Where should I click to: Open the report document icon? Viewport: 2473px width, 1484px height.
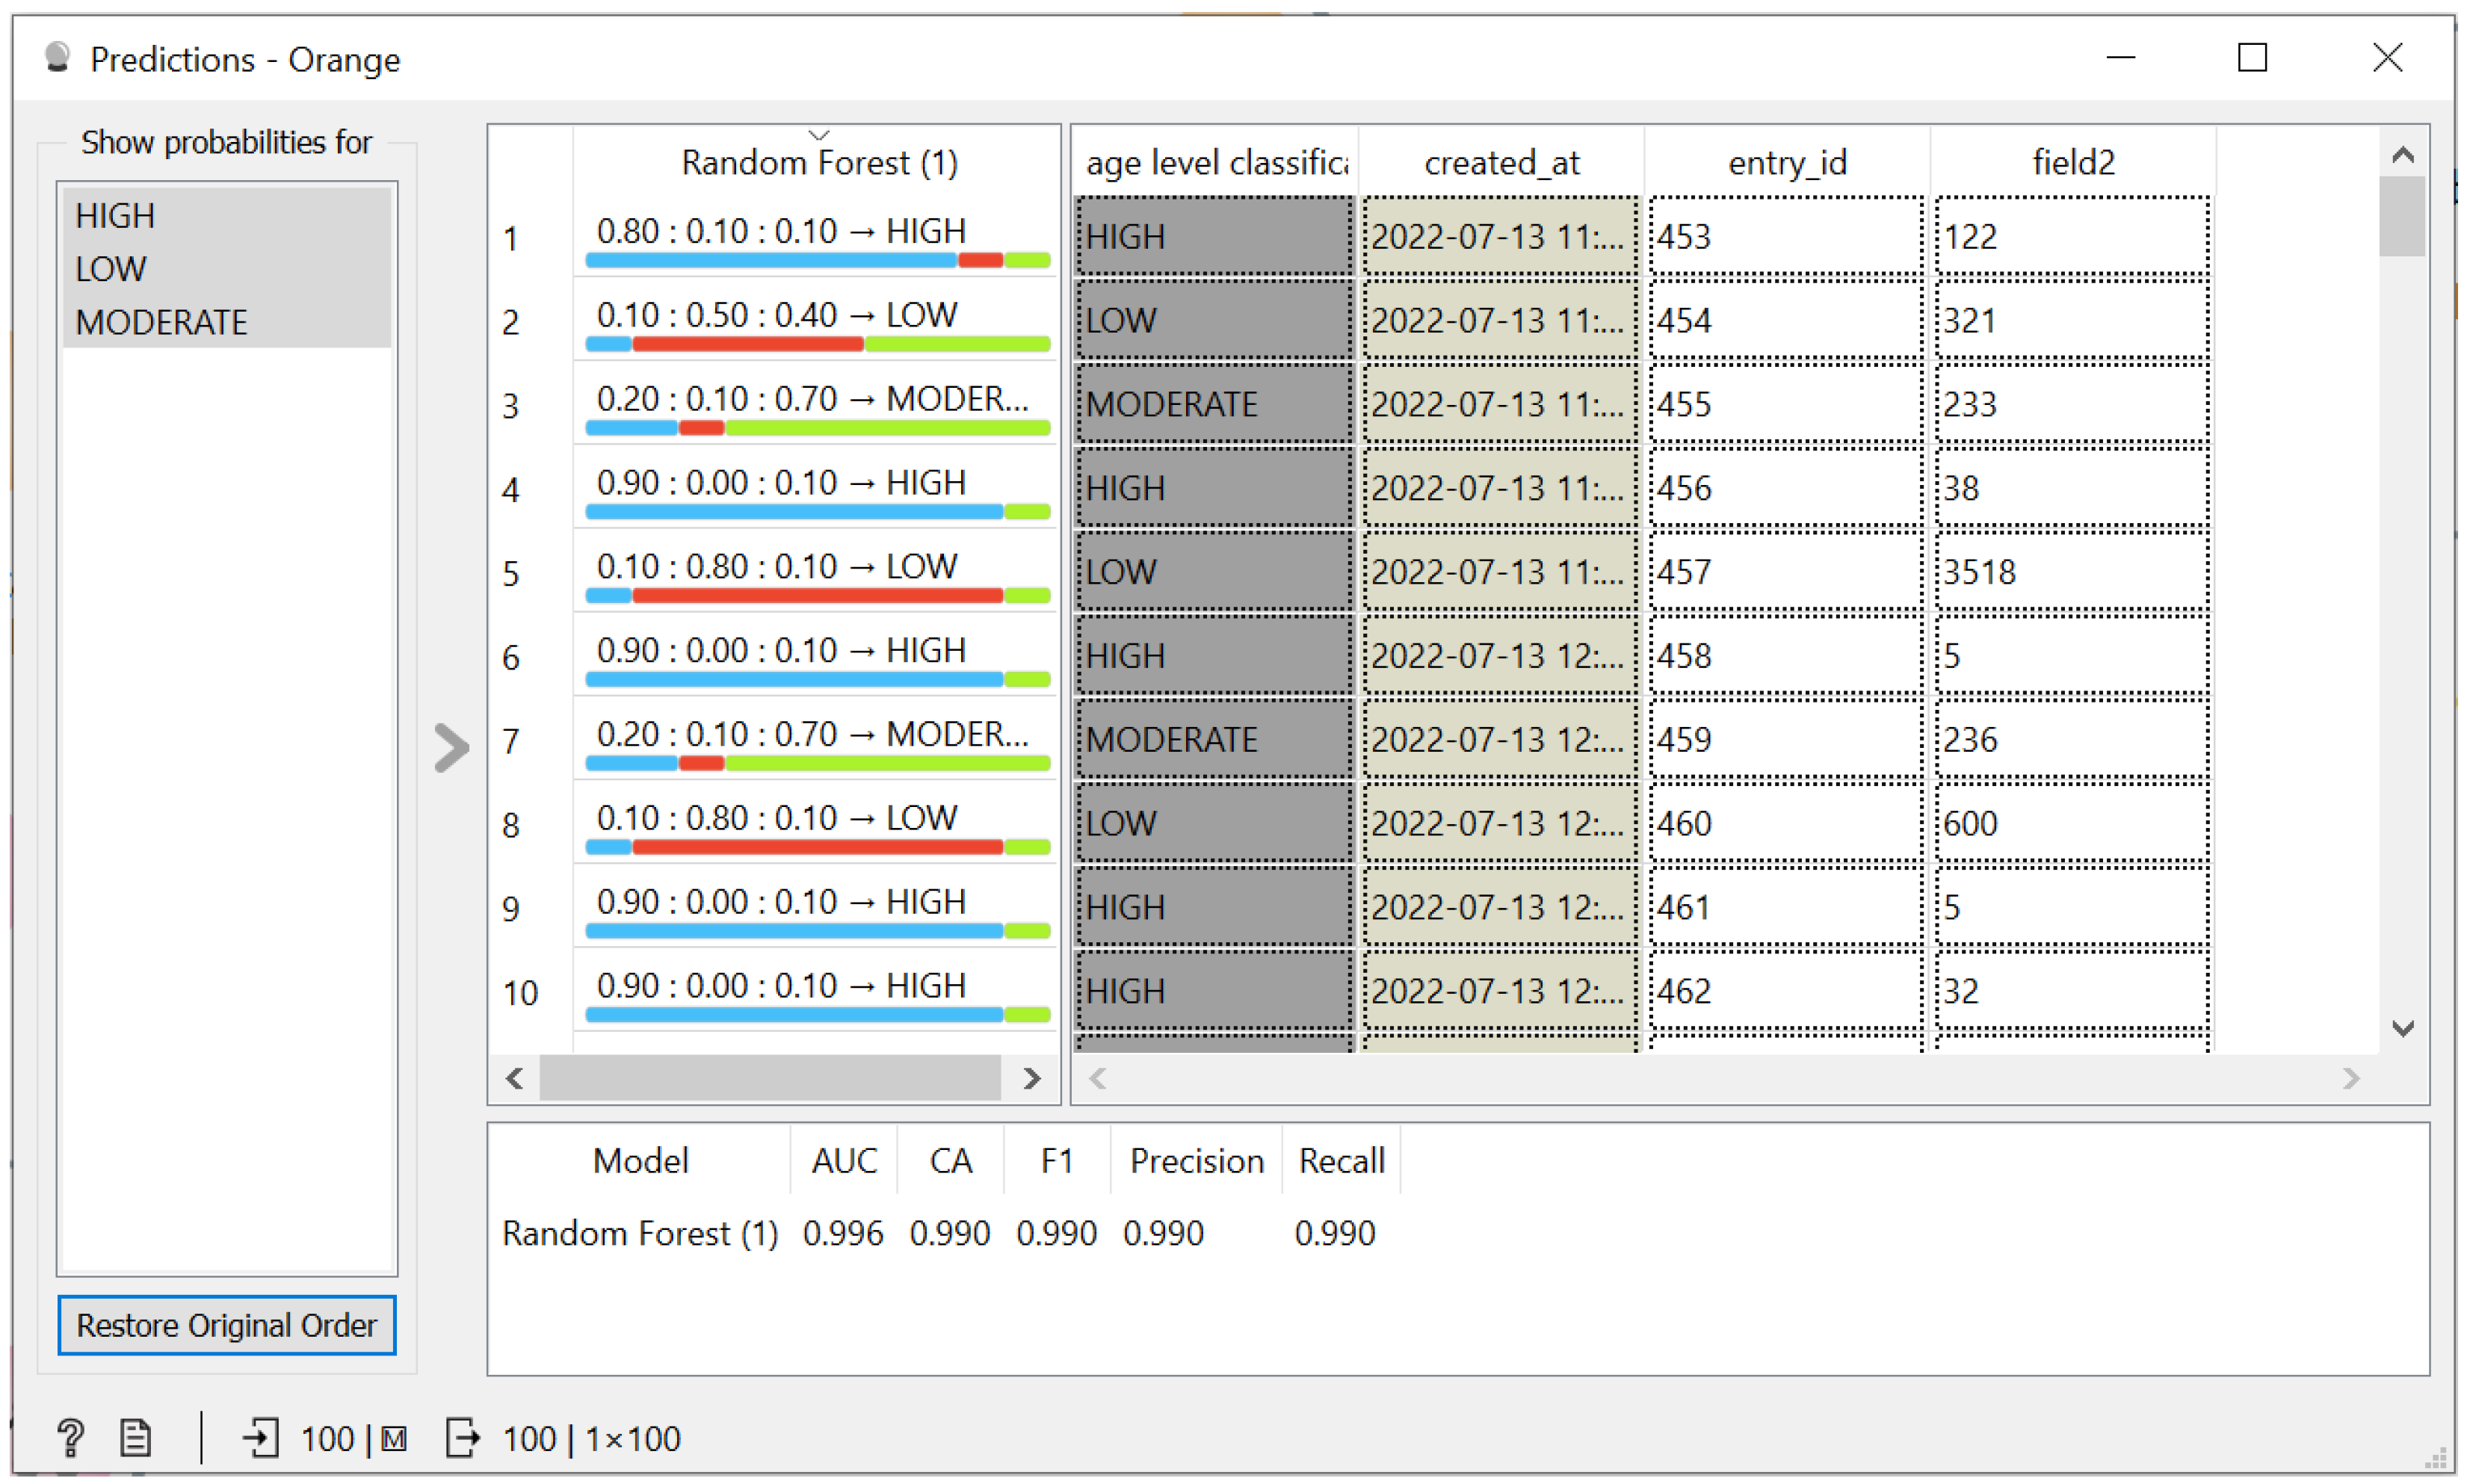pyautogui.click(x=135, y=1438)
